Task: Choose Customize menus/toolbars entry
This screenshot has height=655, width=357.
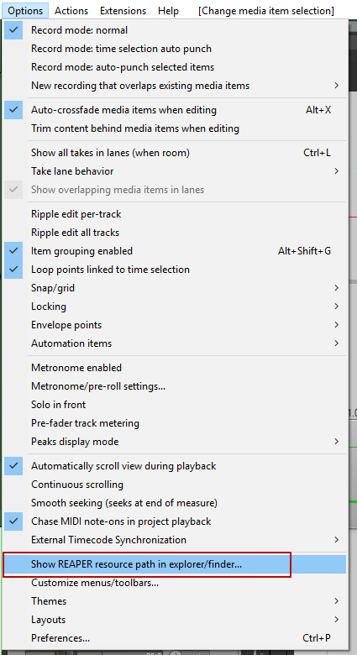Action: pyautogui.click(x=175, y=582)
